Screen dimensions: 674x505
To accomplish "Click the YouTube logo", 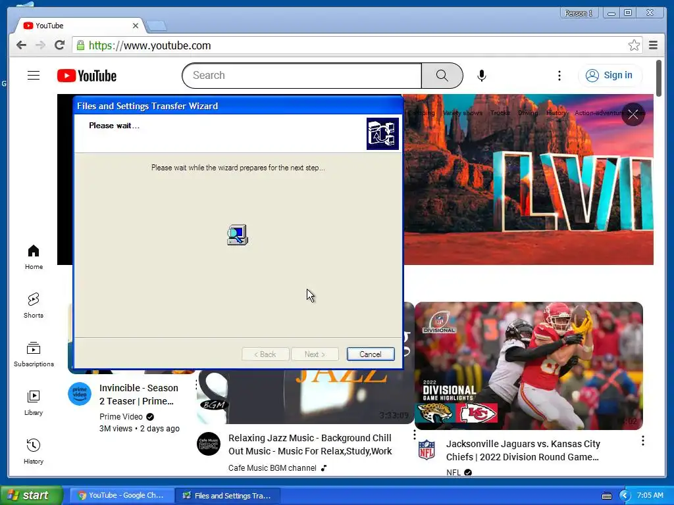I will [x=87, y=76].
